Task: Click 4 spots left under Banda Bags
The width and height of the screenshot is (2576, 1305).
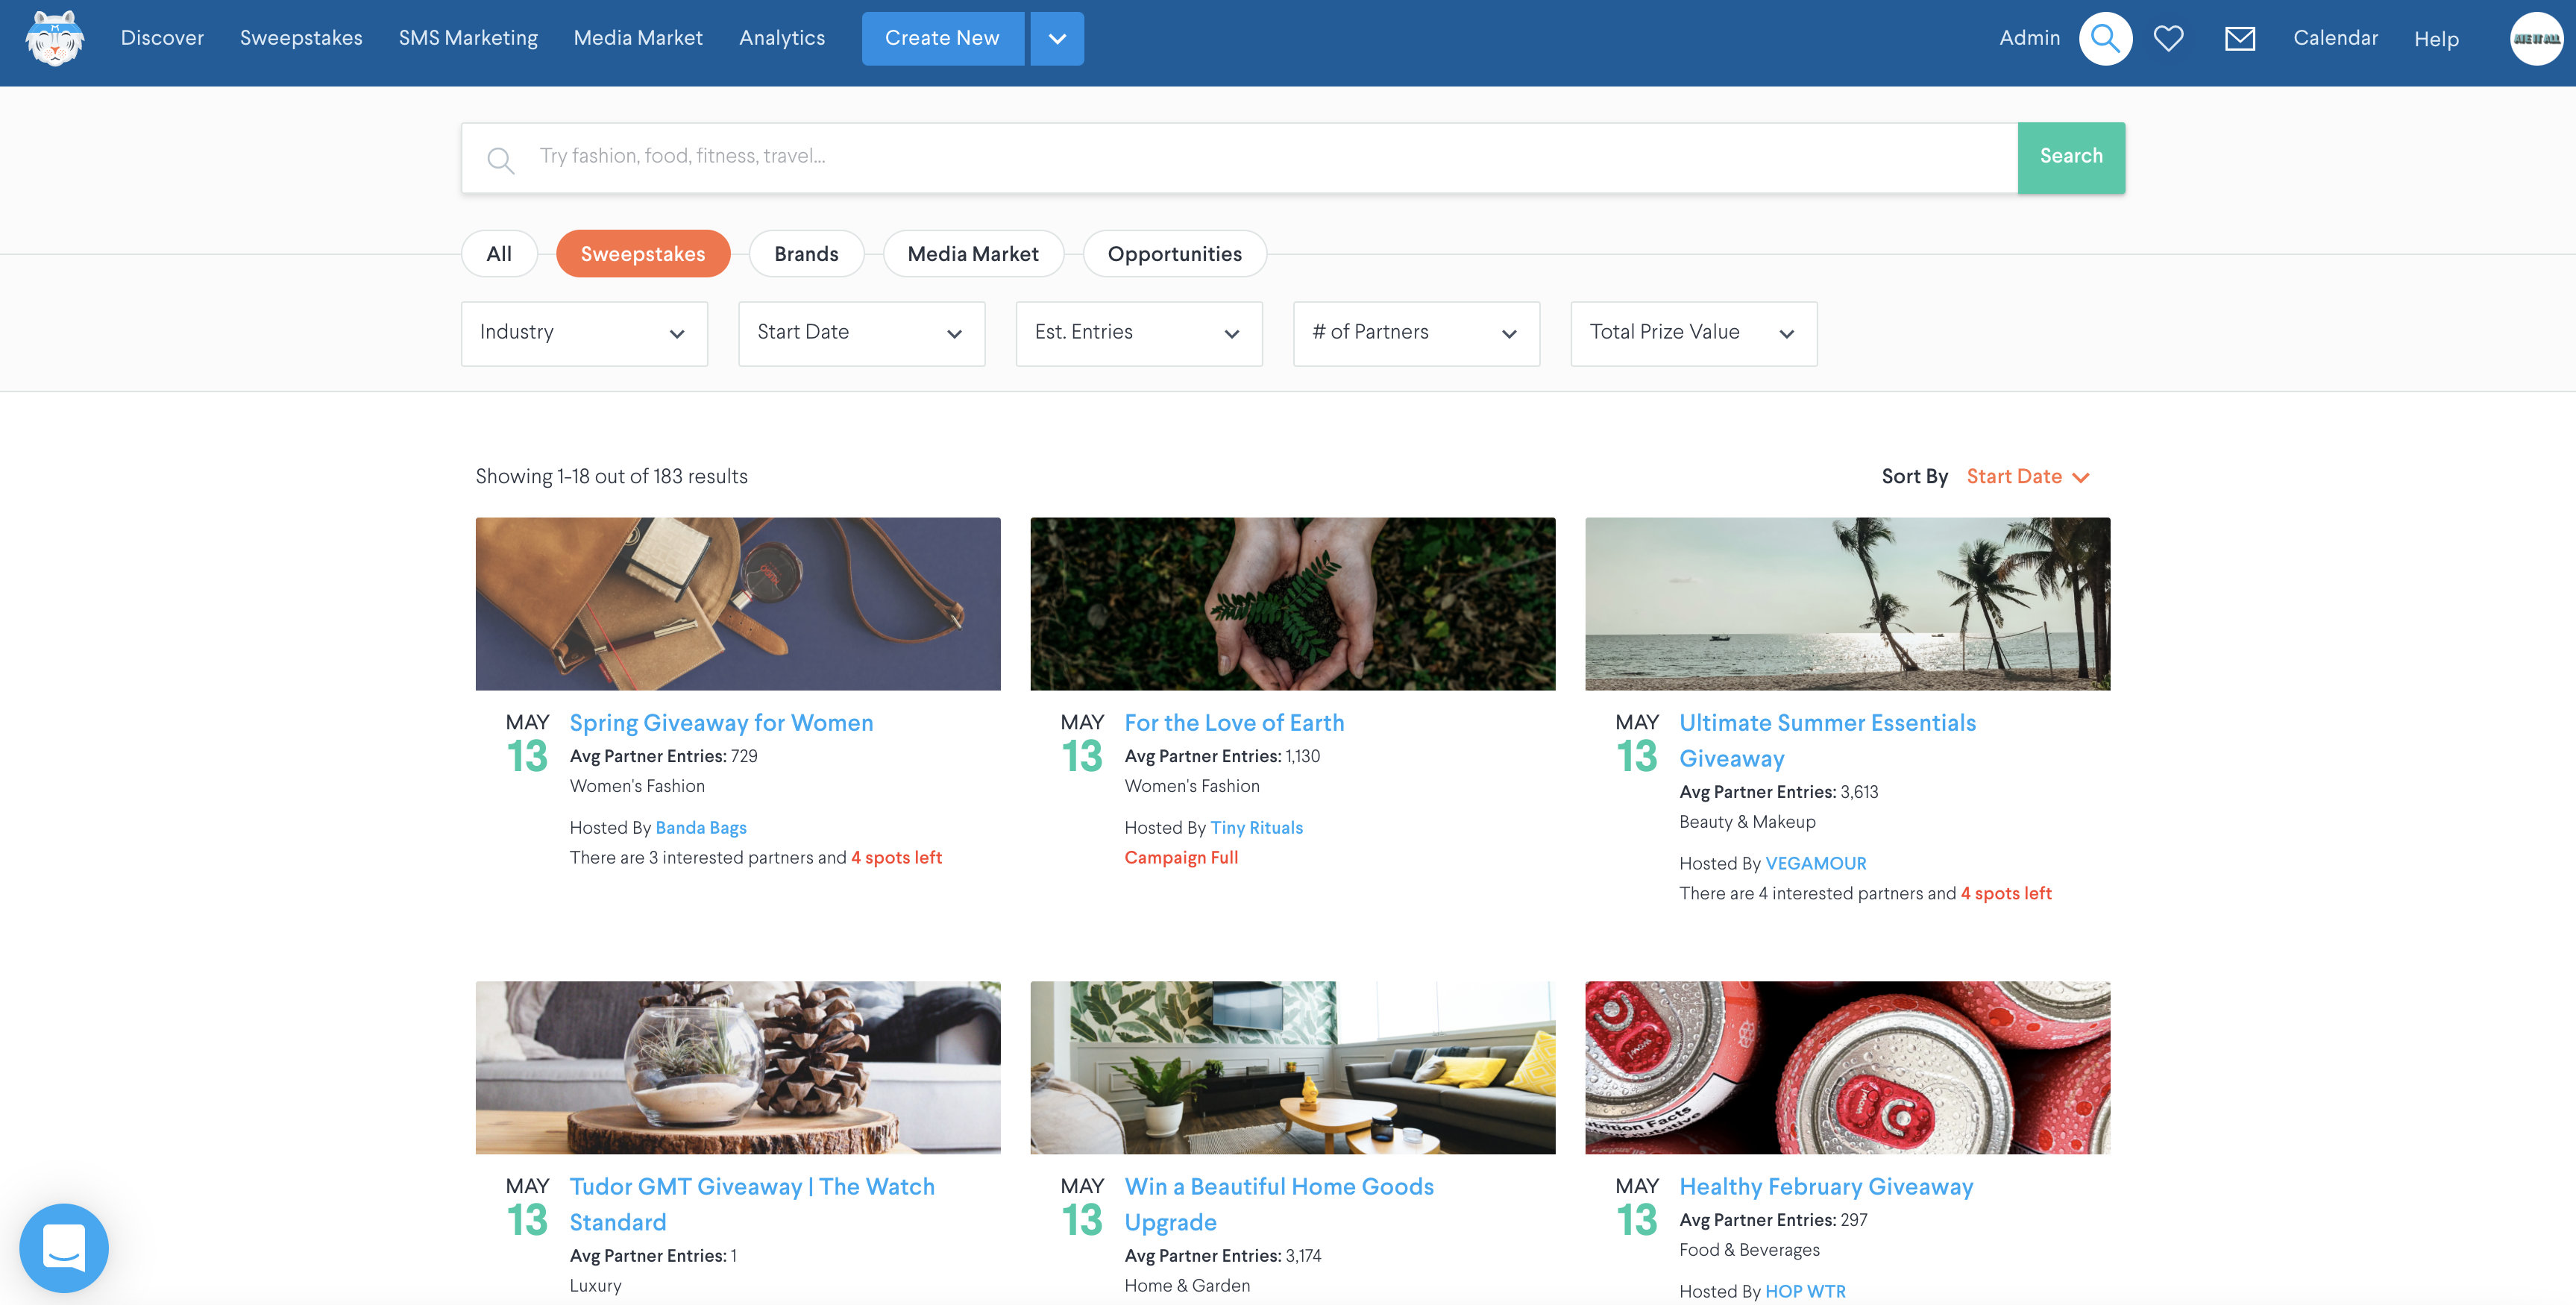Action: (x=896, y=858)
